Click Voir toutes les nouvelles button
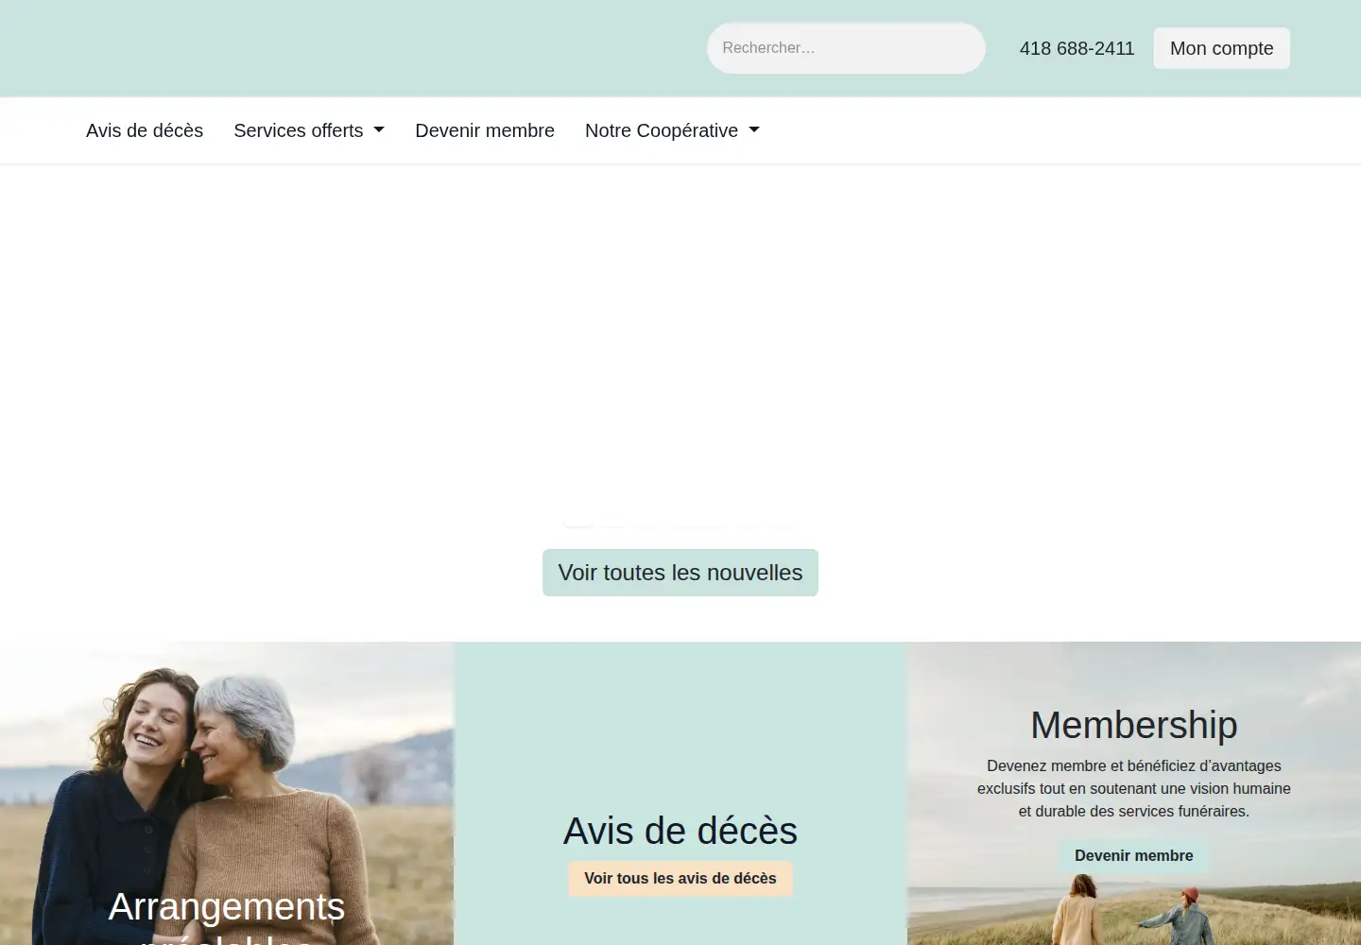The height and width of the screenshot is (945, 1361). point(680,573)
